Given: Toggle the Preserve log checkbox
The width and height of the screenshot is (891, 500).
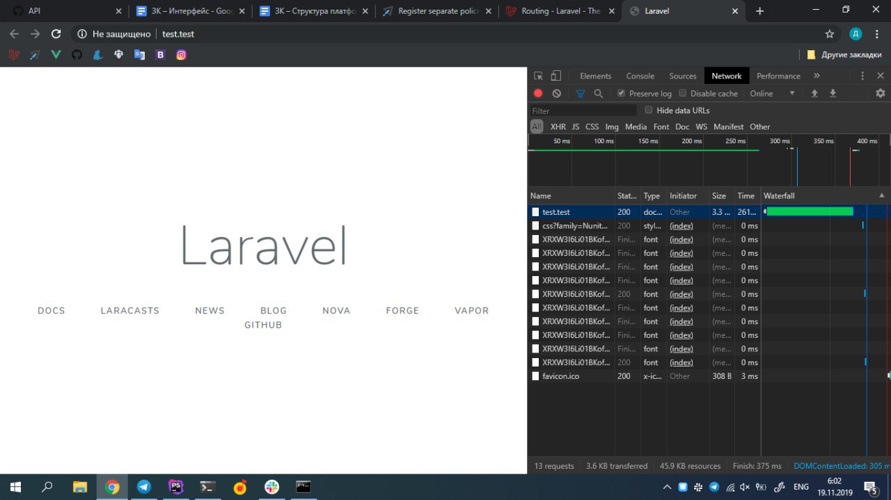Looking at the screenshot, I should 621,93.
